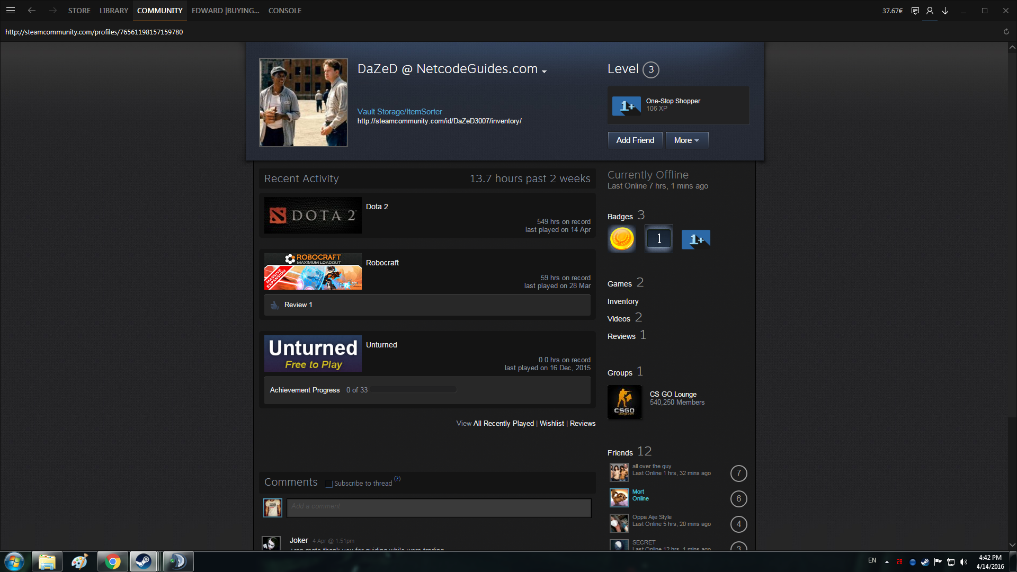This screenshot has height=572, width=1017.
Task: Open the CS GO Lounge group icon
Action: 625,402
